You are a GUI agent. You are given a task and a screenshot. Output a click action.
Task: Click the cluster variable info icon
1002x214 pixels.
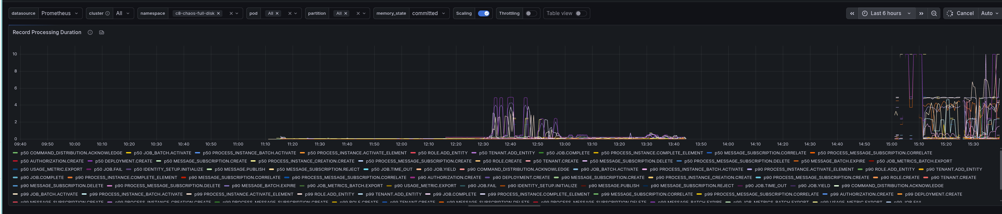pyautogui.click(x=107, y=13)
